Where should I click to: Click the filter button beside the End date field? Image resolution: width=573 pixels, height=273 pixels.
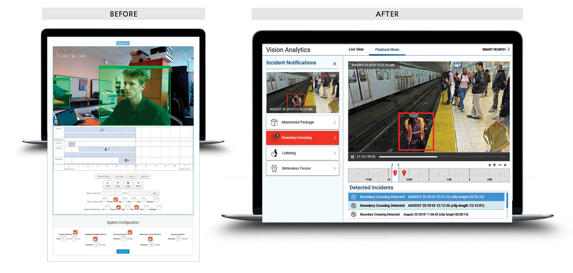click(x=155, y=193)
